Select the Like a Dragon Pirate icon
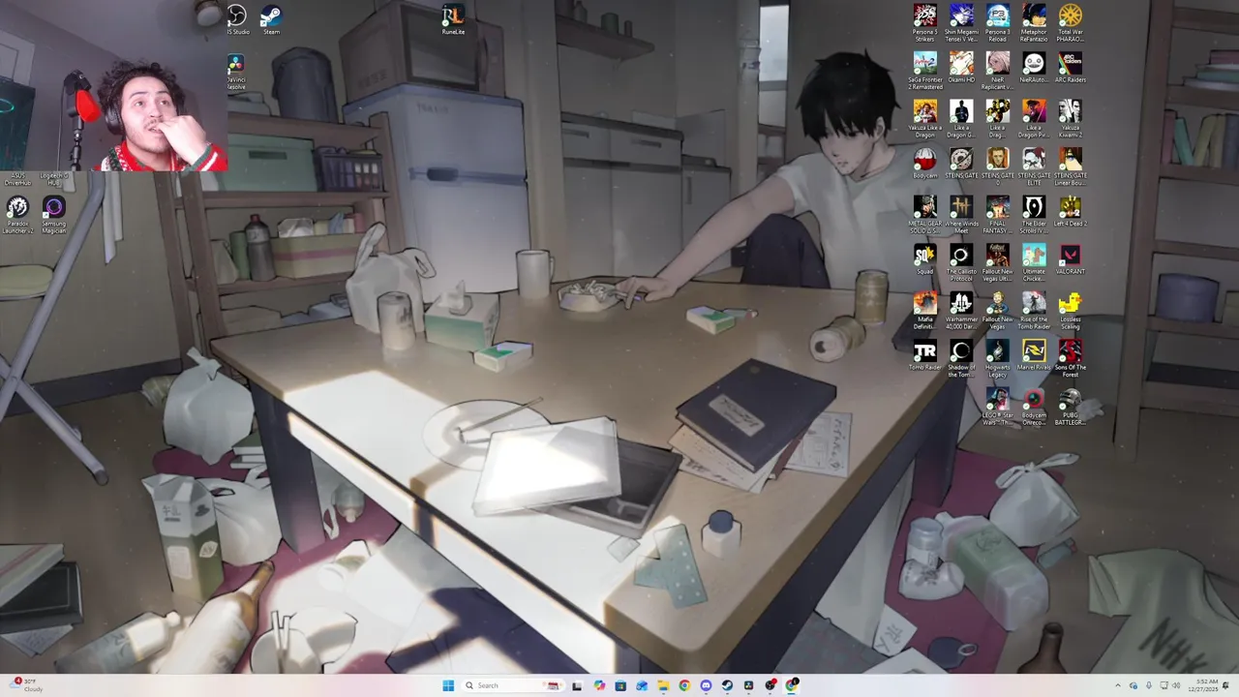Screen dimensions: 1239x697 pos(1034,118)
